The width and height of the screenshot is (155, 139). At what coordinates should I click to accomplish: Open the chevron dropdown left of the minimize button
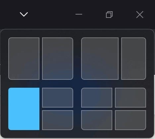24,14
